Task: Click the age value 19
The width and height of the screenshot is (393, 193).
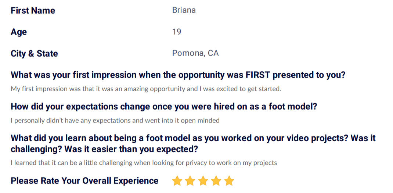Action: (x=177, y=32)
